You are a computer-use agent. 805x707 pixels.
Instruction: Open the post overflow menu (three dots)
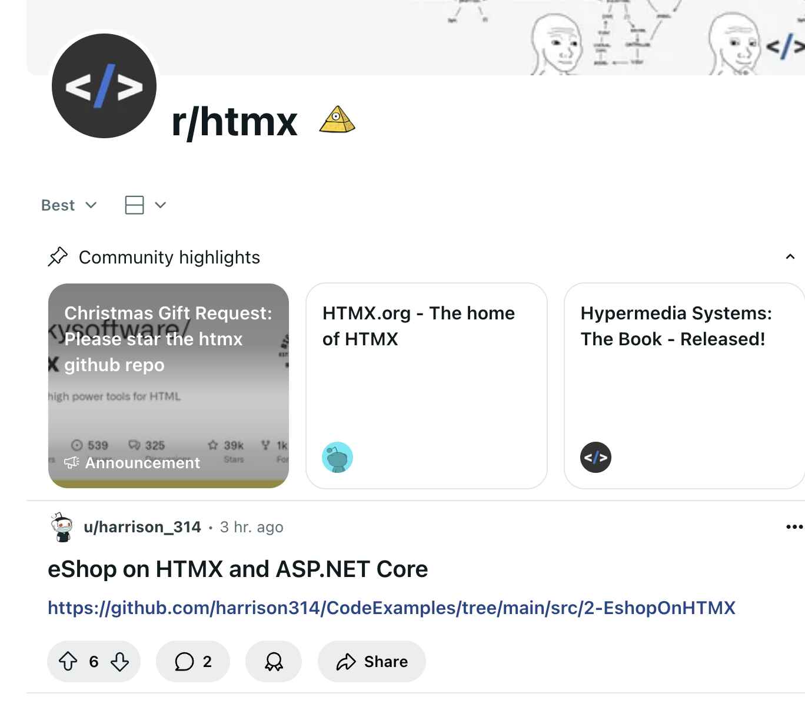click(794, 527)
